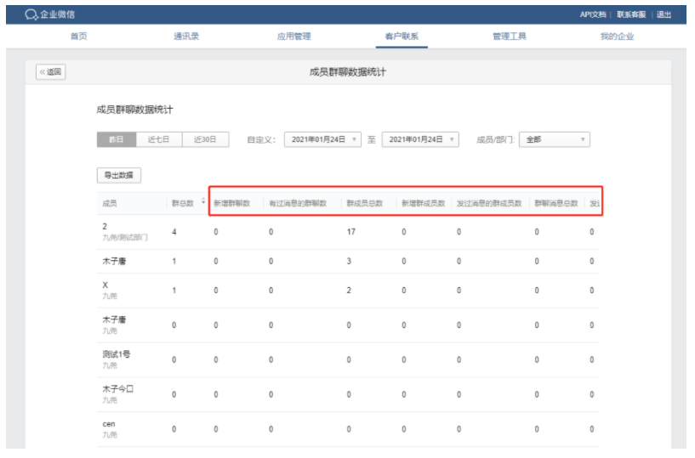Click member X in the table
Image resolution: width=695 pixels, height=458 pixels.
click(x=105, y=285)
